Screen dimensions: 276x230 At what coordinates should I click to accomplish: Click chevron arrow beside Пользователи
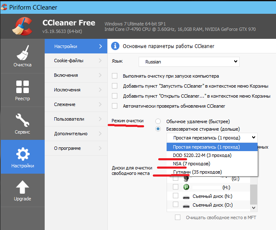100,119
